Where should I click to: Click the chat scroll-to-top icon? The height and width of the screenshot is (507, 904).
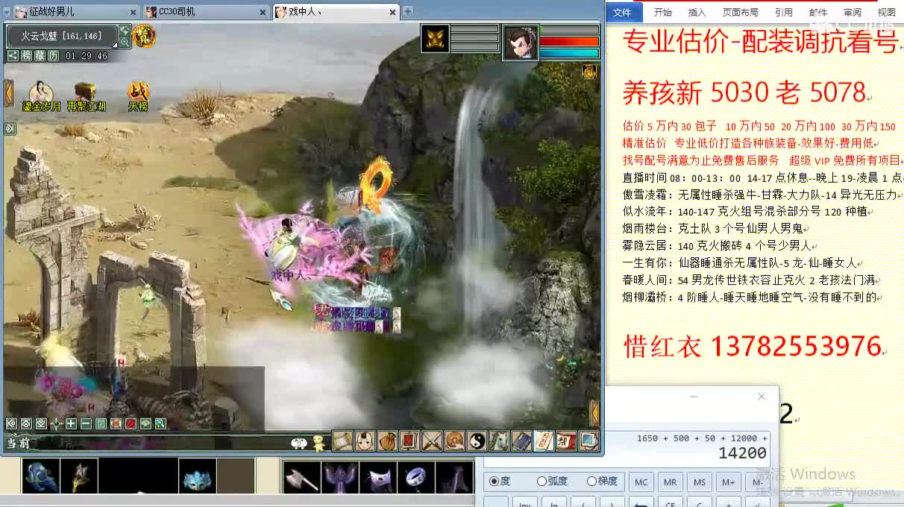click(x=11, y=423)
